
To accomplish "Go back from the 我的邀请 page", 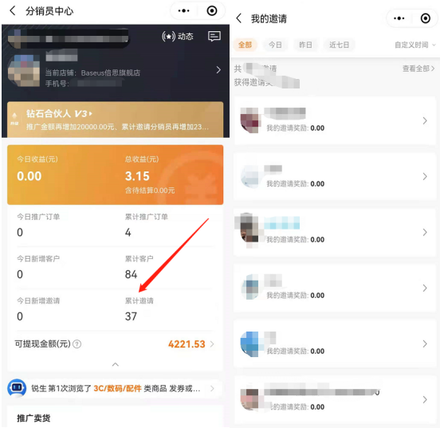I will (x=240, y=18).
